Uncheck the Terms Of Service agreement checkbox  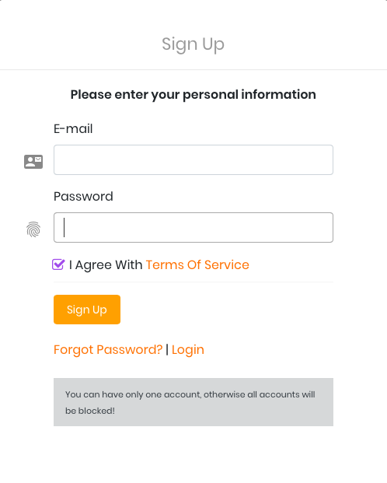(58, 264)
